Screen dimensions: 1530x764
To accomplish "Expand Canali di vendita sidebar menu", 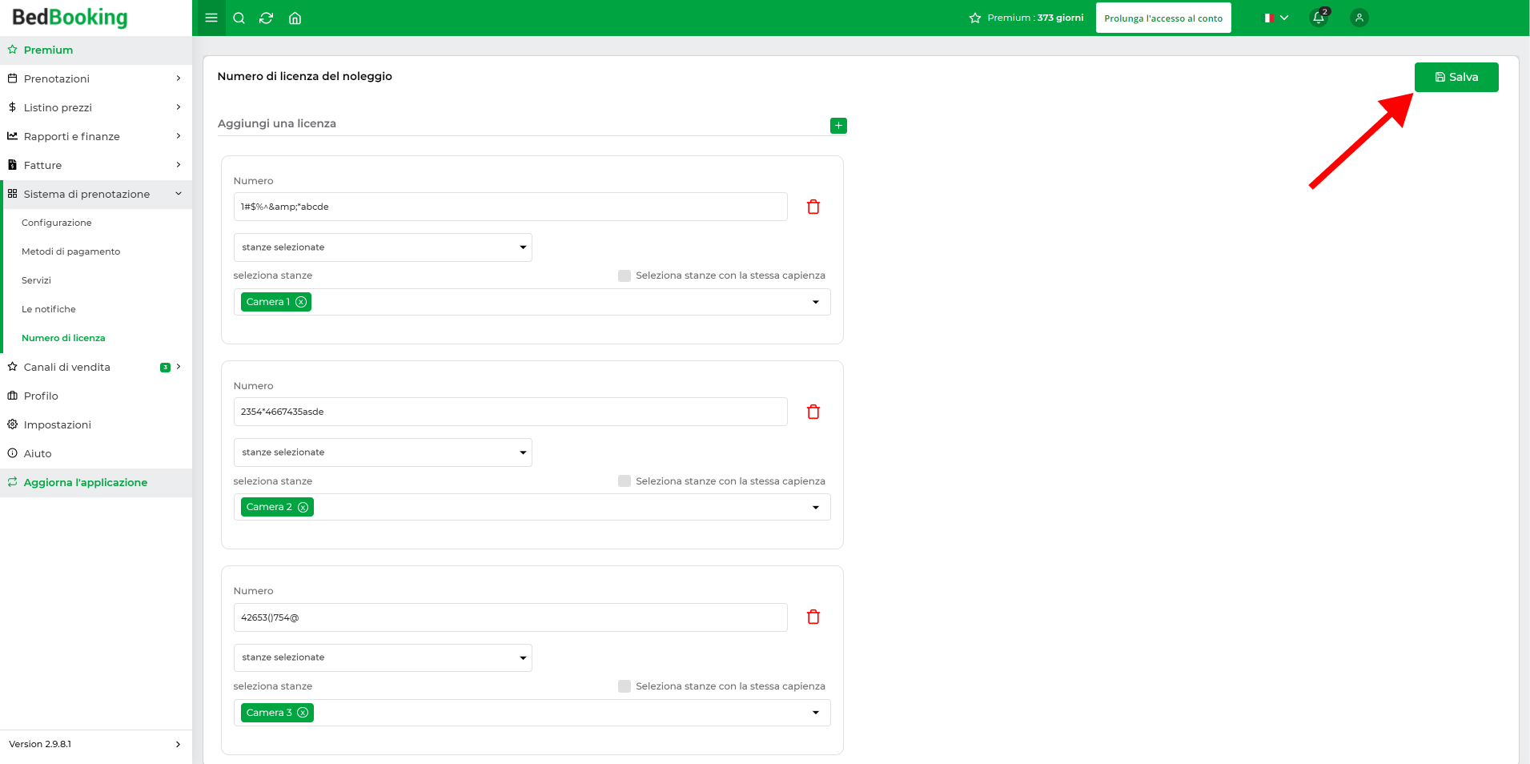I will tap(96, 367).
